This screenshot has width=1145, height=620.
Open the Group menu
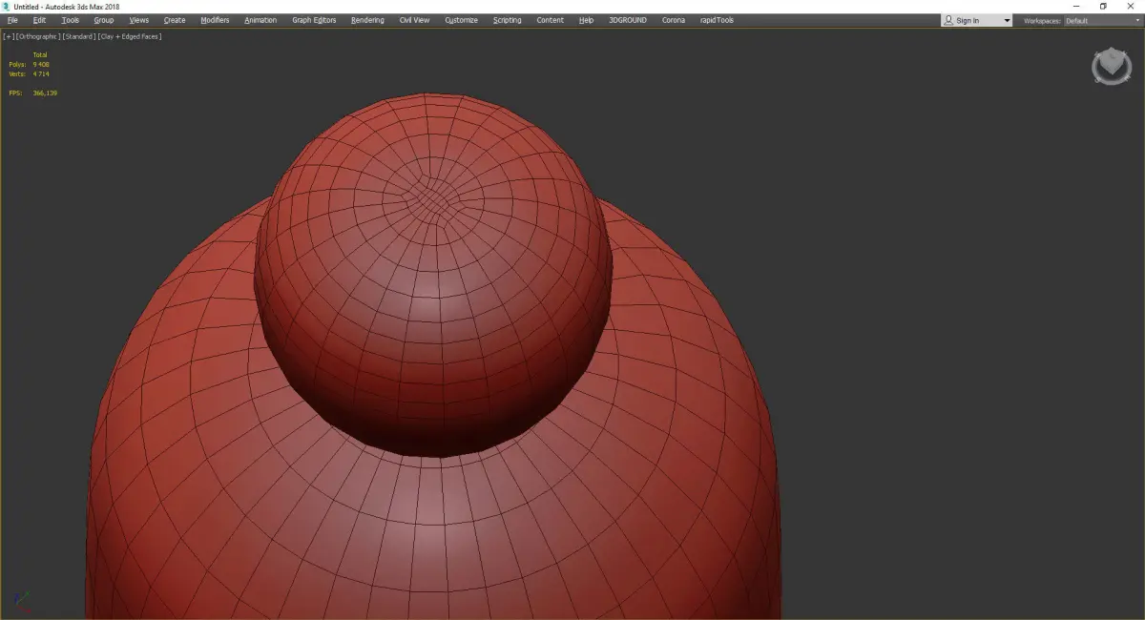103,20
